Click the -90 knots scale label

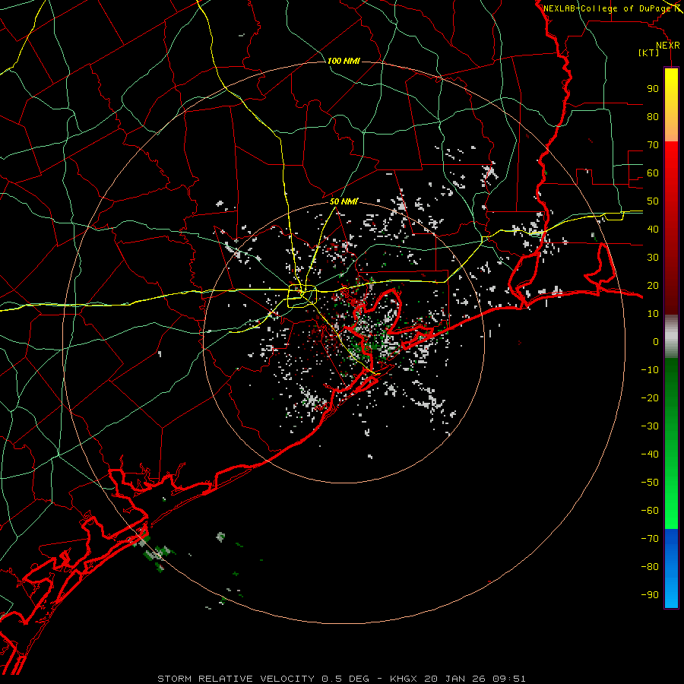650,594
